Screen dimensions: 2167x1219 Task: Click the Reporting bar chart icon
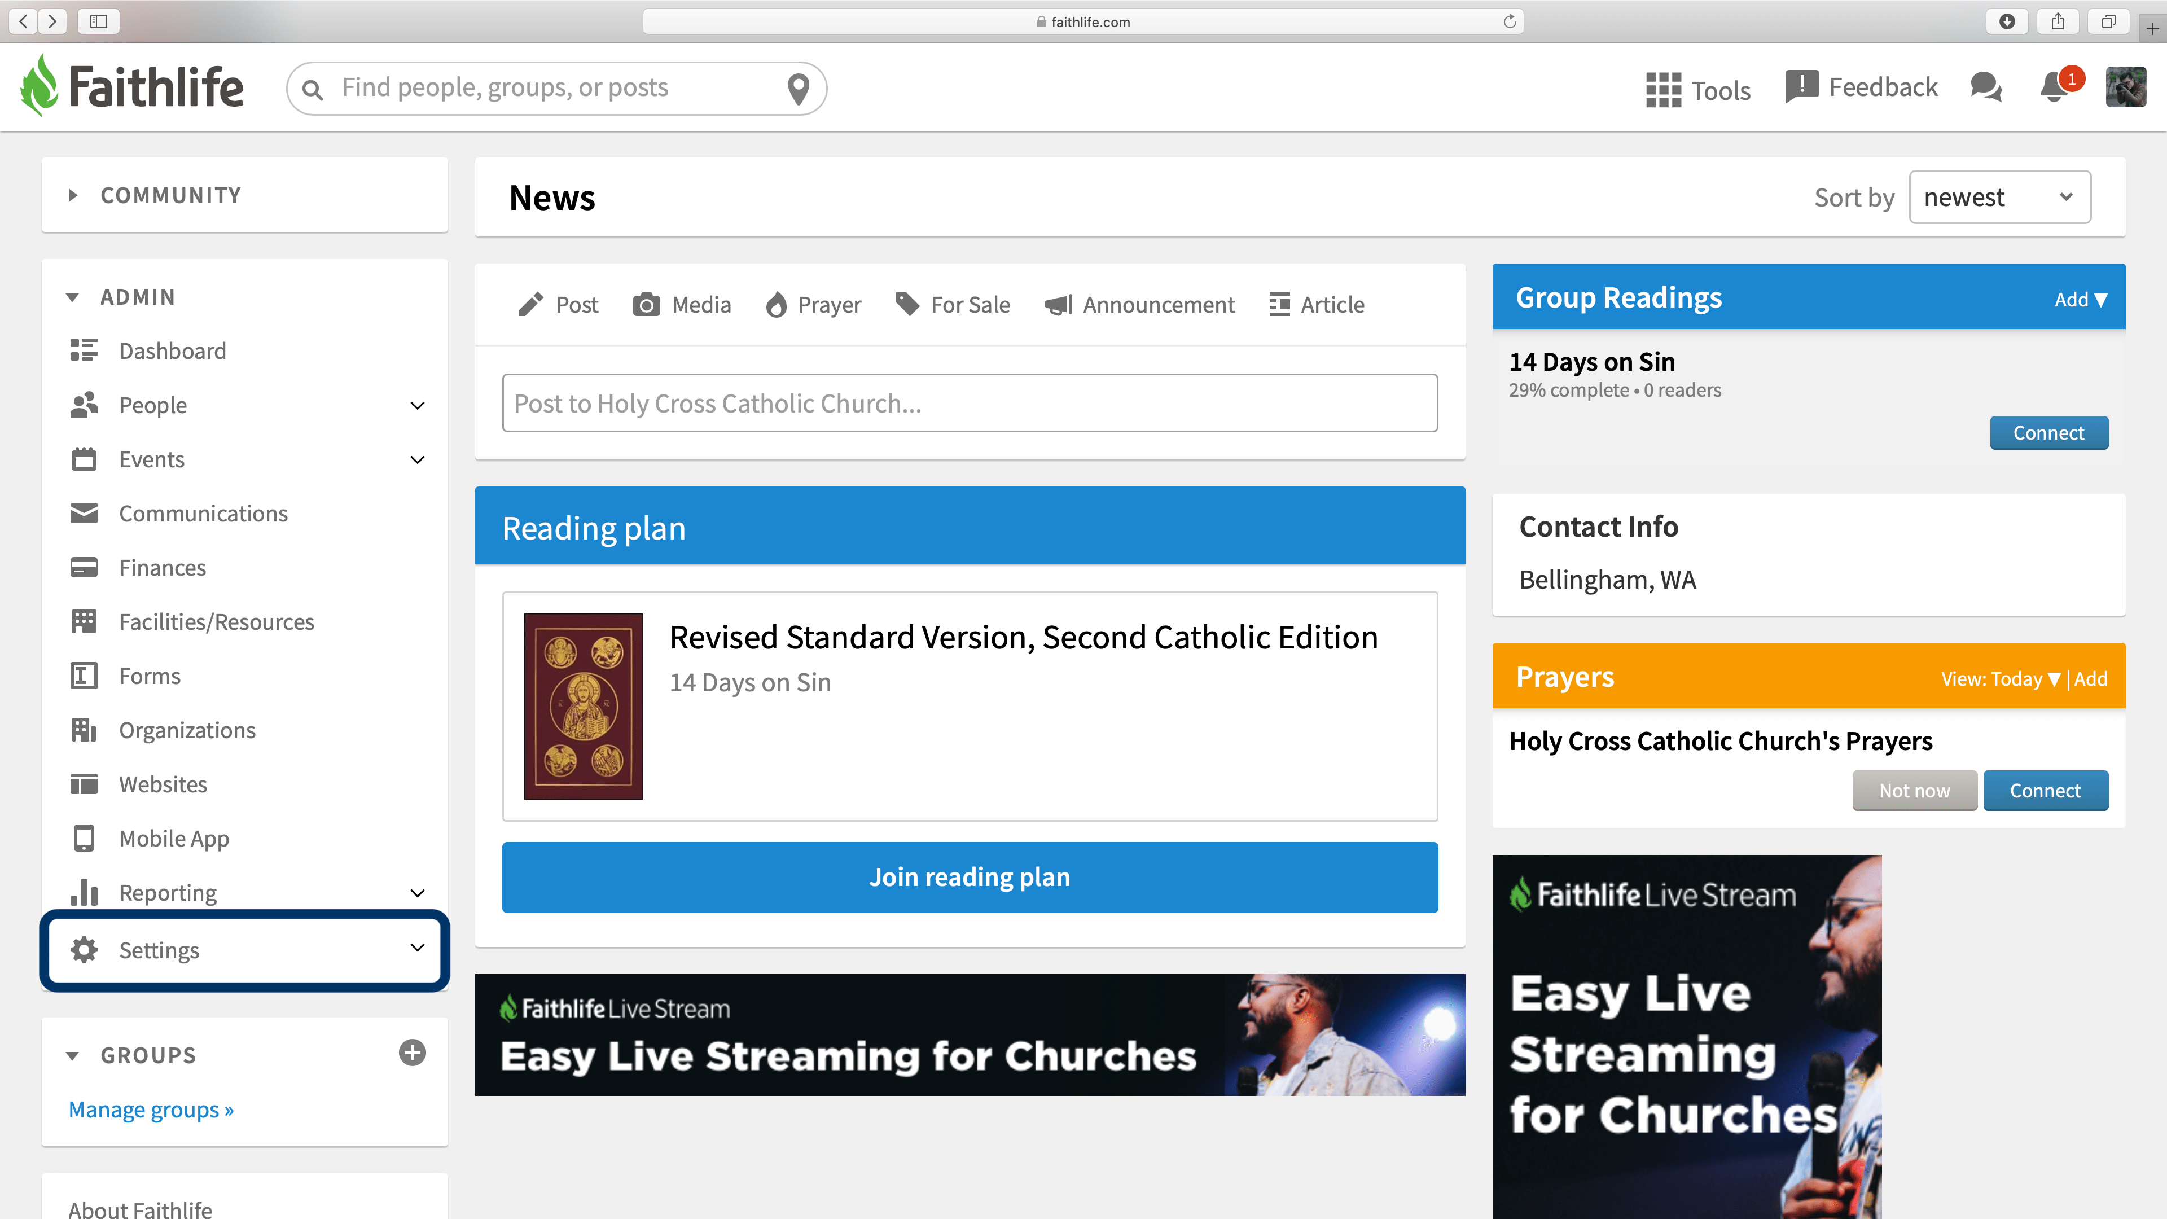[x=84, y=892]
